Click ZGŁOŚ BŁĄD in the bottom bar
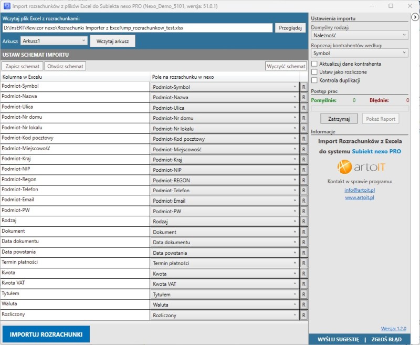This screenshot has width=420, height=345. click(386, 340)
